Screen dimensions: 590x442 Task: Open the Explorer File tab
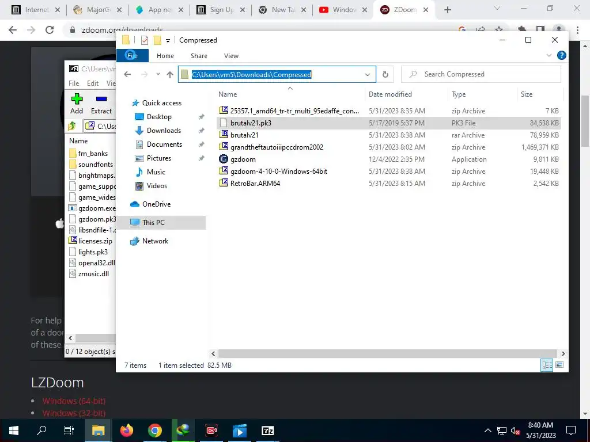click(x=132, y=56)
